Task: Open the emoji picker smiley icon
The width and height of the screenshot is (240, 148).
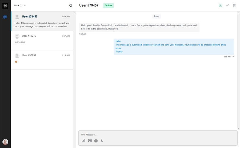Action: pyautogui.click(x=96, y=141)
